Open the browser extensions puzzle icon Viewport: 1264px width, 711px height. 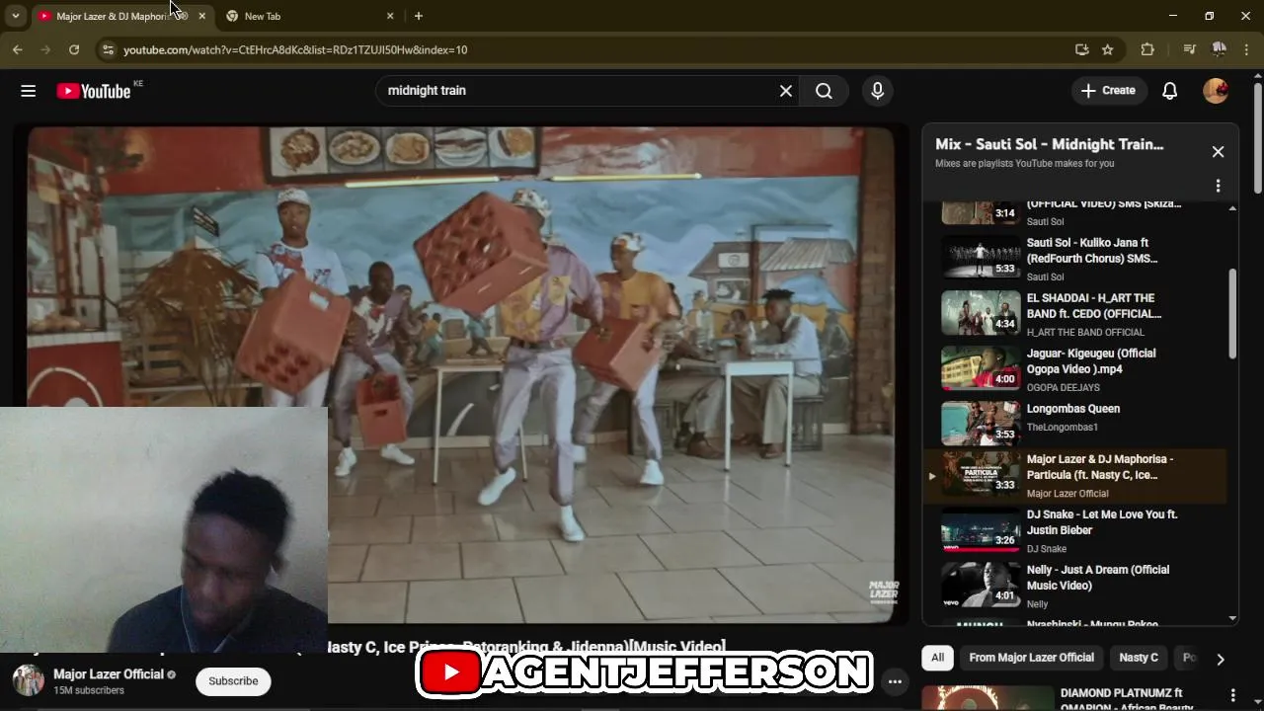coord(1146,49)
